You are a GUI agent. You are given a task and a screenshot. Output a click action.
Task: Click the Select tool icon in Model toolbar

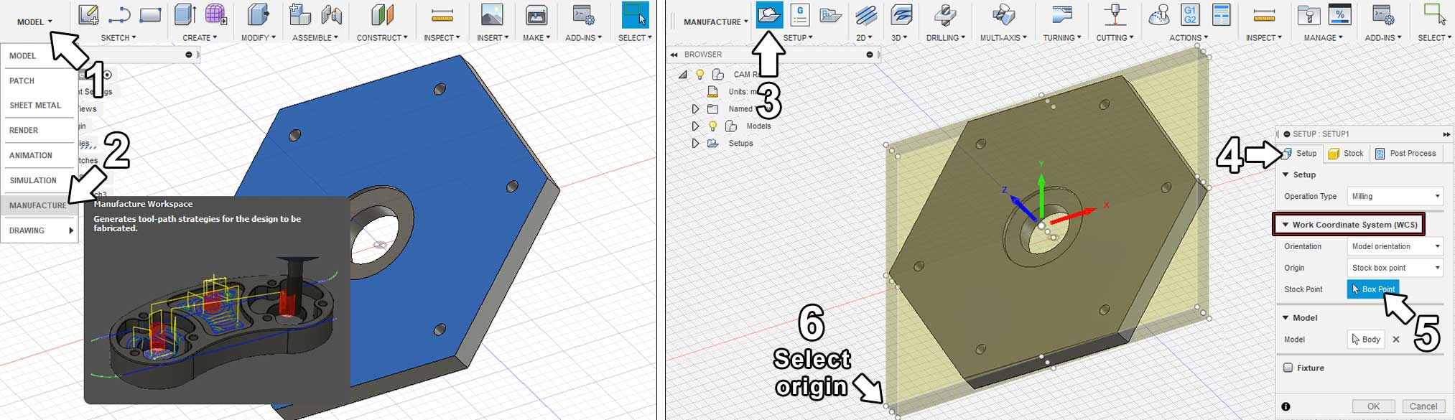(635, 14)
